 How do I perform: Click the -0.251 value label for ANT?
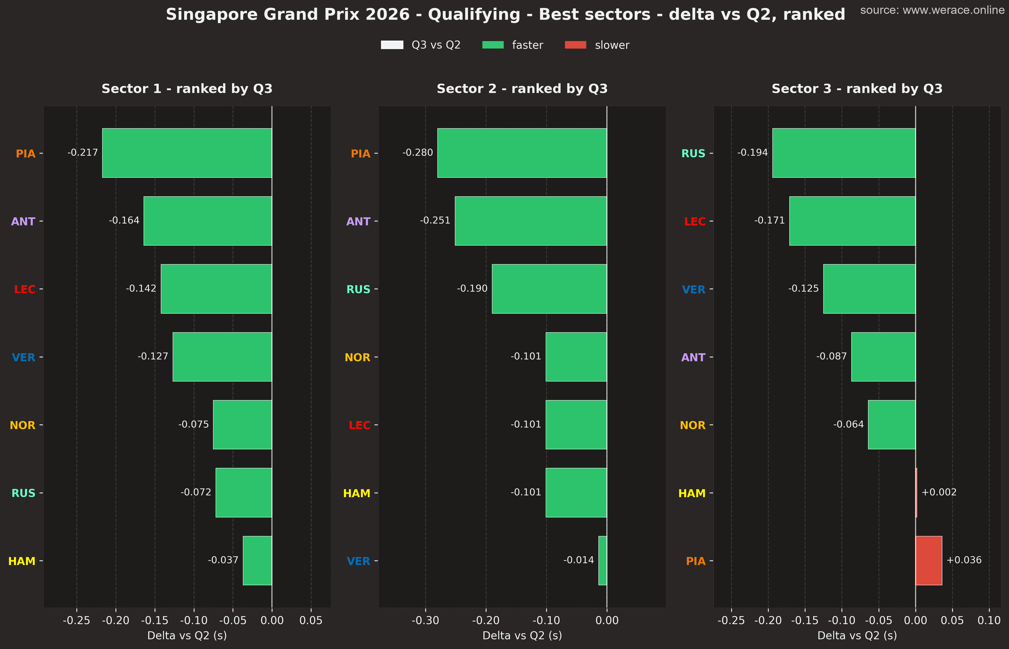tap(435, 220)
